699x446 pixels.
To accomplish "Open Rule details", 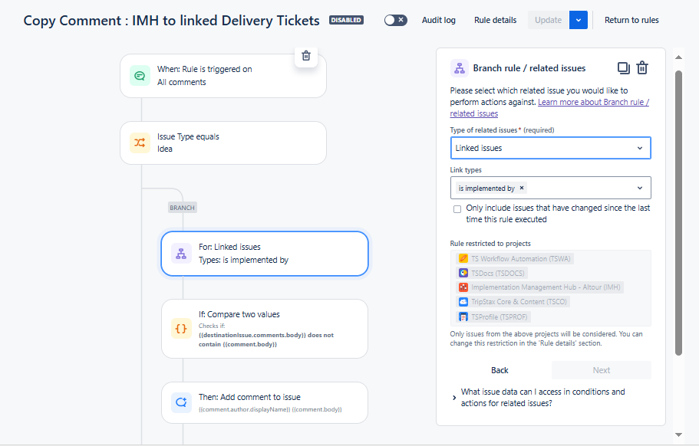I will click(x=495, y=20).
